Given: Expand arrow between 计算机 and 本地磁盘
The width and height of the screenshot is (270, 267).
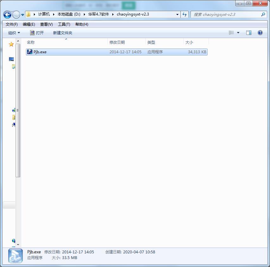Looking at the screenshot, I should (x=54, y=15).
